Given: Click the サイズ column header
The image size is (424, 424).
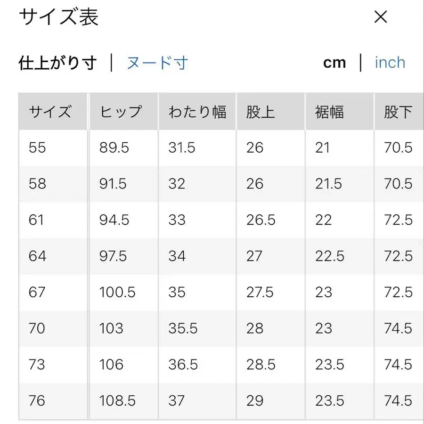Looking at the screenshot, I should [51, 111].
